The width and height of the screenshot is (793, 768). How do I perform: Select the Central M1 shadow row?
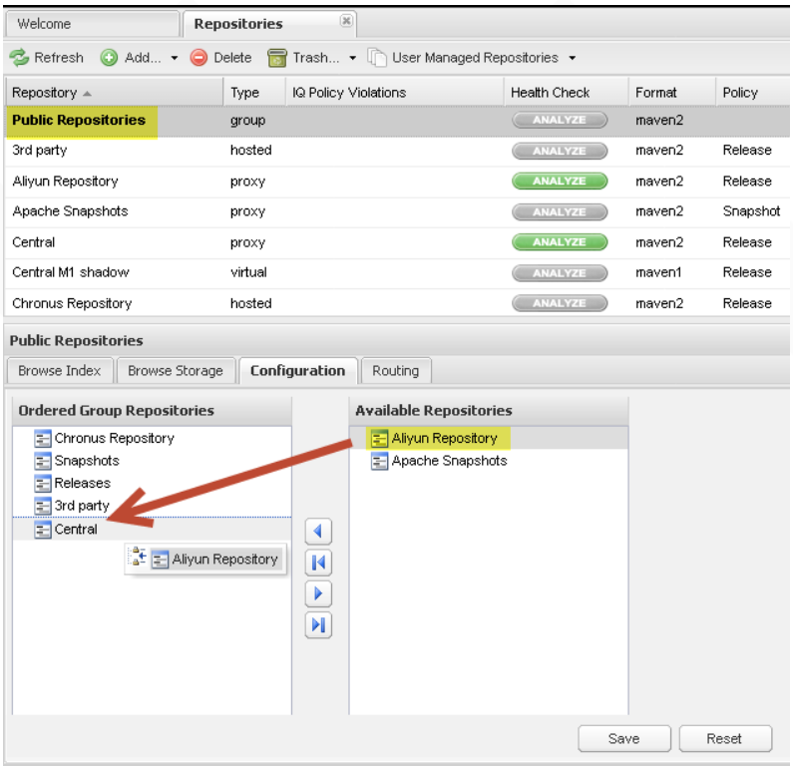397,273
